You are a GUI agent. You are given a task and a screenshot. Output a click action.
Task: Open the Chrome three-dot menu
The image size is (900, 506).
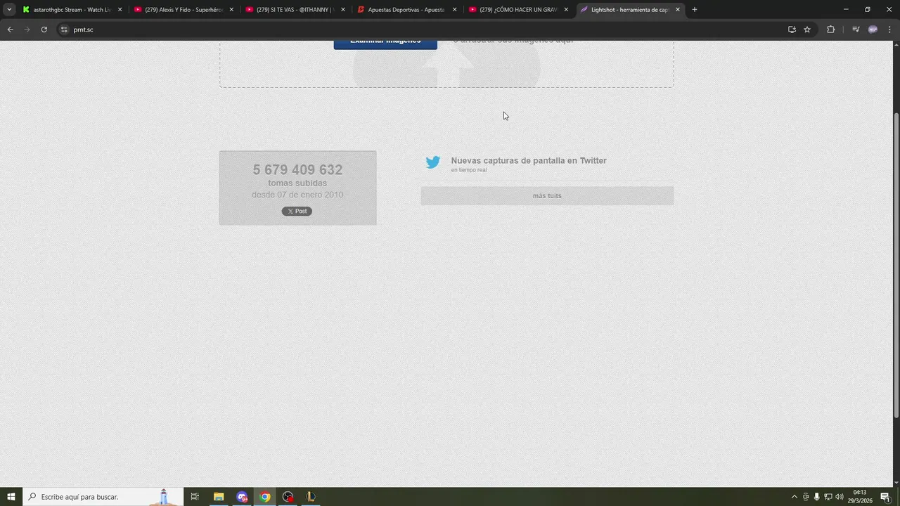(890, 30)
